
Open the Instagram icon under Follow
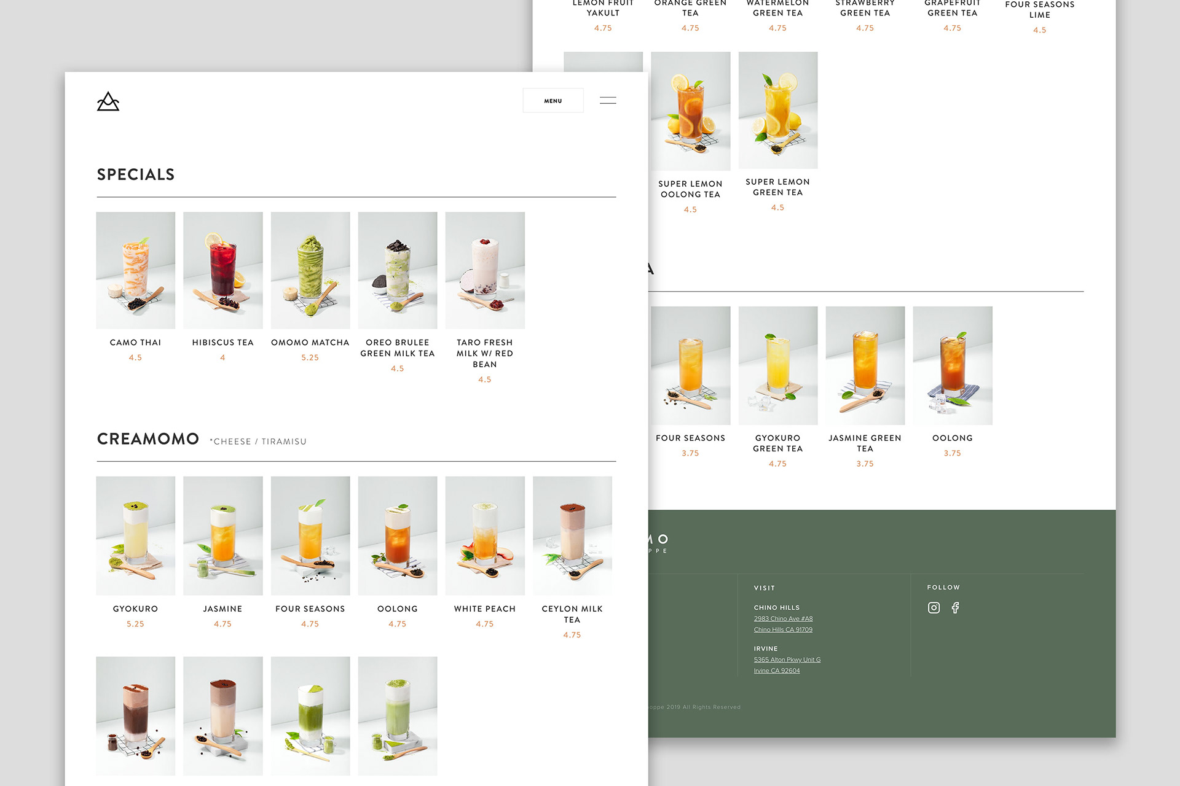coord(934,608)
